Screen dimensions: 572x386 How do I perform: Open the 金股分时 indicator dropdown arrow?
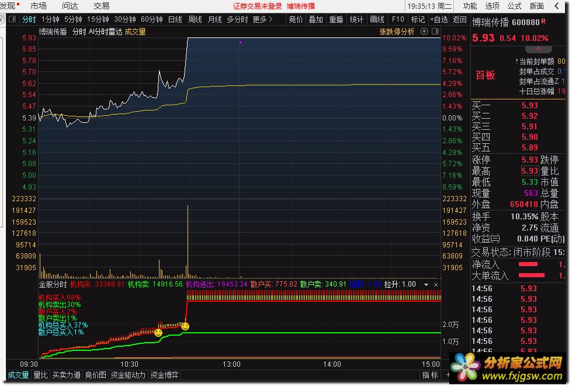pyautogui.click(x=426, y=284)
